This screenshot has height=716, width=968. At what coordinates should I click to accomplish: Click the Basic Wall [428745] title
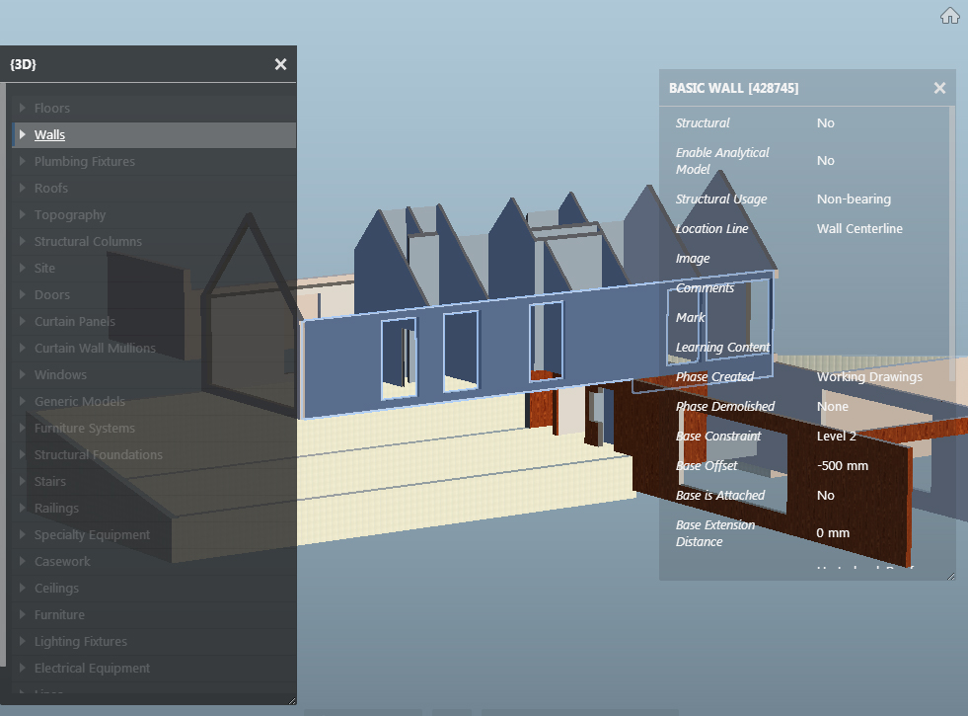pos(733,88)
